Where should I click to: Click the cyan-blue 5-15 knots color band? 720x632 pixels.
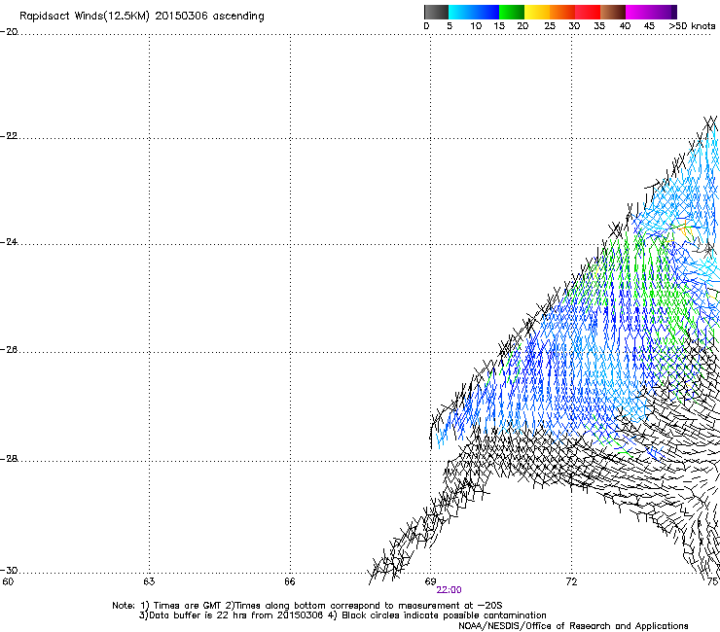(474, 12)
